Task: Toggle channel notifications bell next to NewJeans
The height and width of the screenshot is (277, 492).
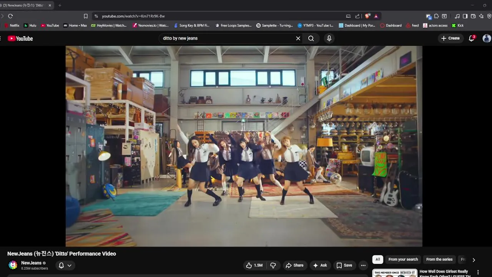Action: tap(61, 265)
